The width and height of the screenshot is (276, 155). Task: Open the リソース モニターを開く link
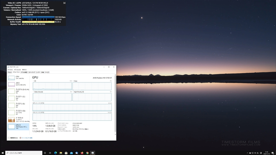coord(27,138)
